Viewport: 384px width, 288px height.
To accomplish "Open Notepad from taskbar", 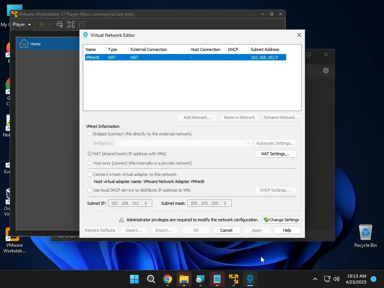I will [217, 279].
